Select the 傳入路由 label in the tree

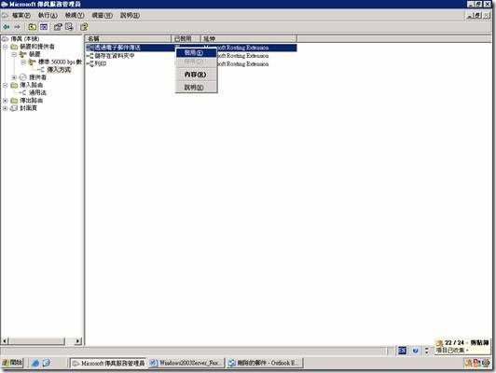pos(32,85)
